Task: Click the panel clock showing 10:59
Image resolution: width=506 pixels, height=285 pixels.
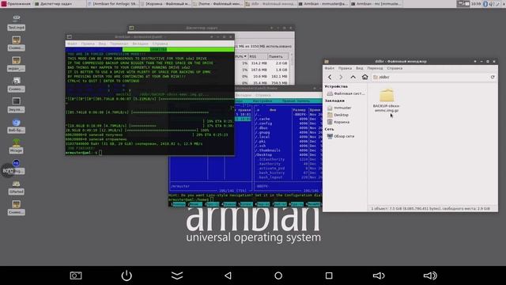Action: 476,4
